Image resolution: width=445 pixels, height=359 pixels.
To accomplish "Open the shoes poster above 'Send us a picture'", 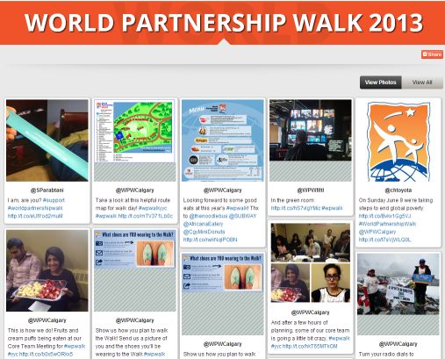I will coord(135,249).
